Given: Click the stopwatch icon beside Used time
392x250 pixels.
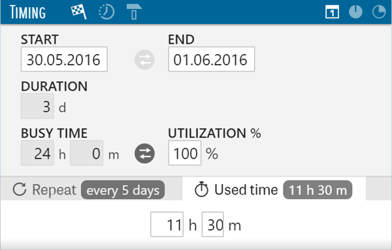Looking at the screenshot, I should (201, 189).
